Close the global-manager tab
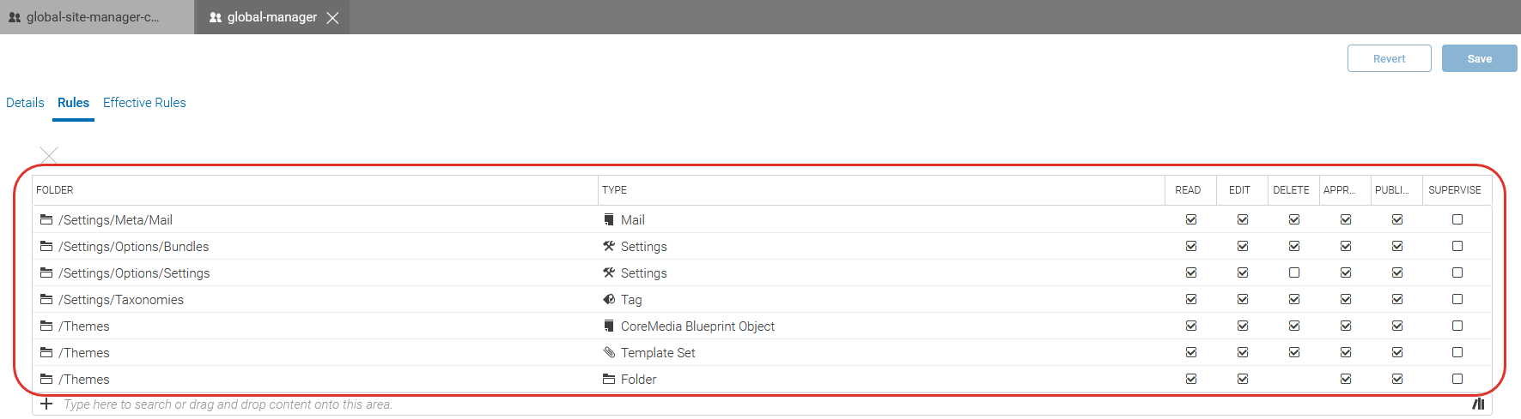The height and width of the screenshot is (419, 1521). 332,18
